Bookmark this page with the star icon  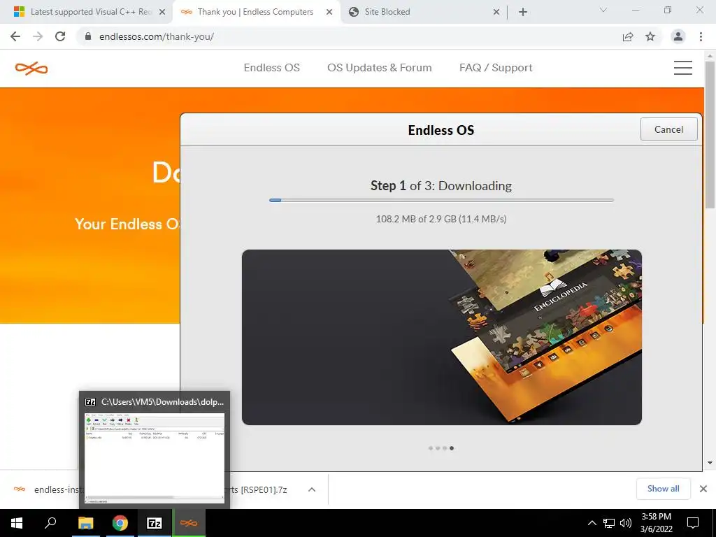coord(650,36)
